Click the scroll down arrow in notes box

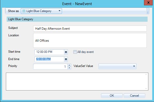tap(146, 88)
